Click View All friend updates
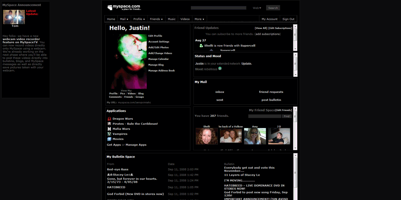Image resolution: width=401 pixels, height=200 pixels. pos(261,28)
